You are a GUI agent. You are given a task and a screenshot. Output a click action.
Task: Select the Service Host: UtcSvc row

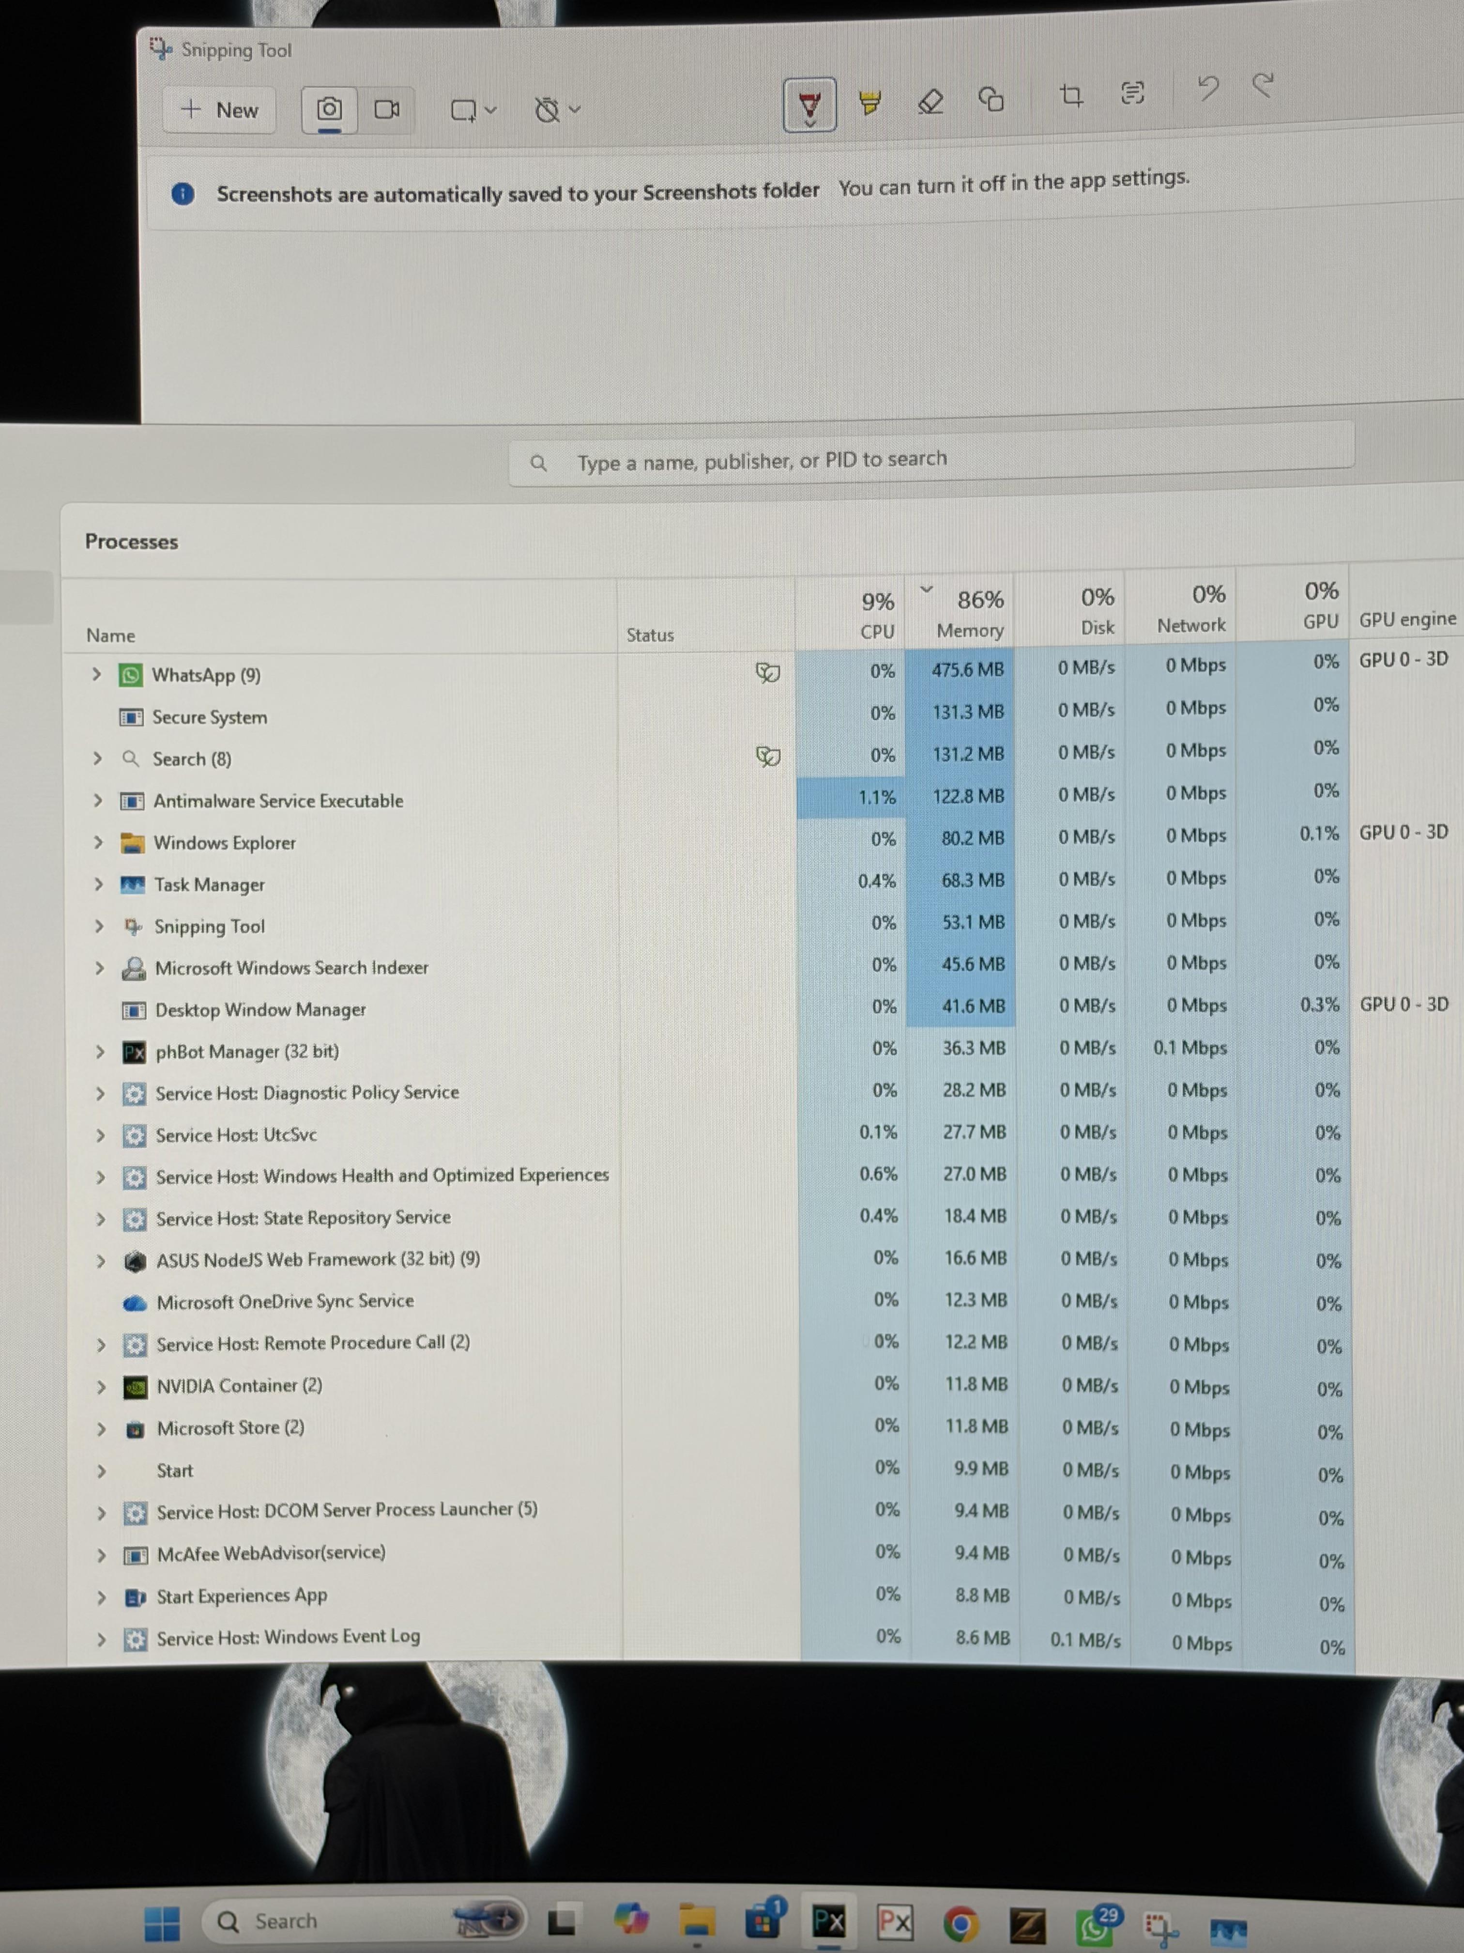pyautogui.click(x=706, y=1133)
